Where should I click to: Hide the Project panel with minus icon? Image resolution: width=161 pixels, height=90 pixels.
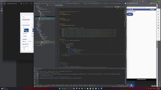[54, 5]
